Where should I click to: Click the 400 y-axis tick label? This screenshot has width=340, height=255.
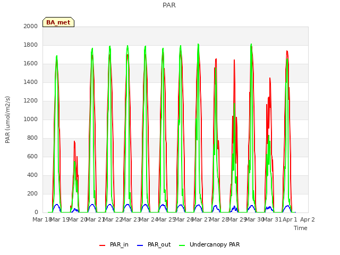pos(32,175)
